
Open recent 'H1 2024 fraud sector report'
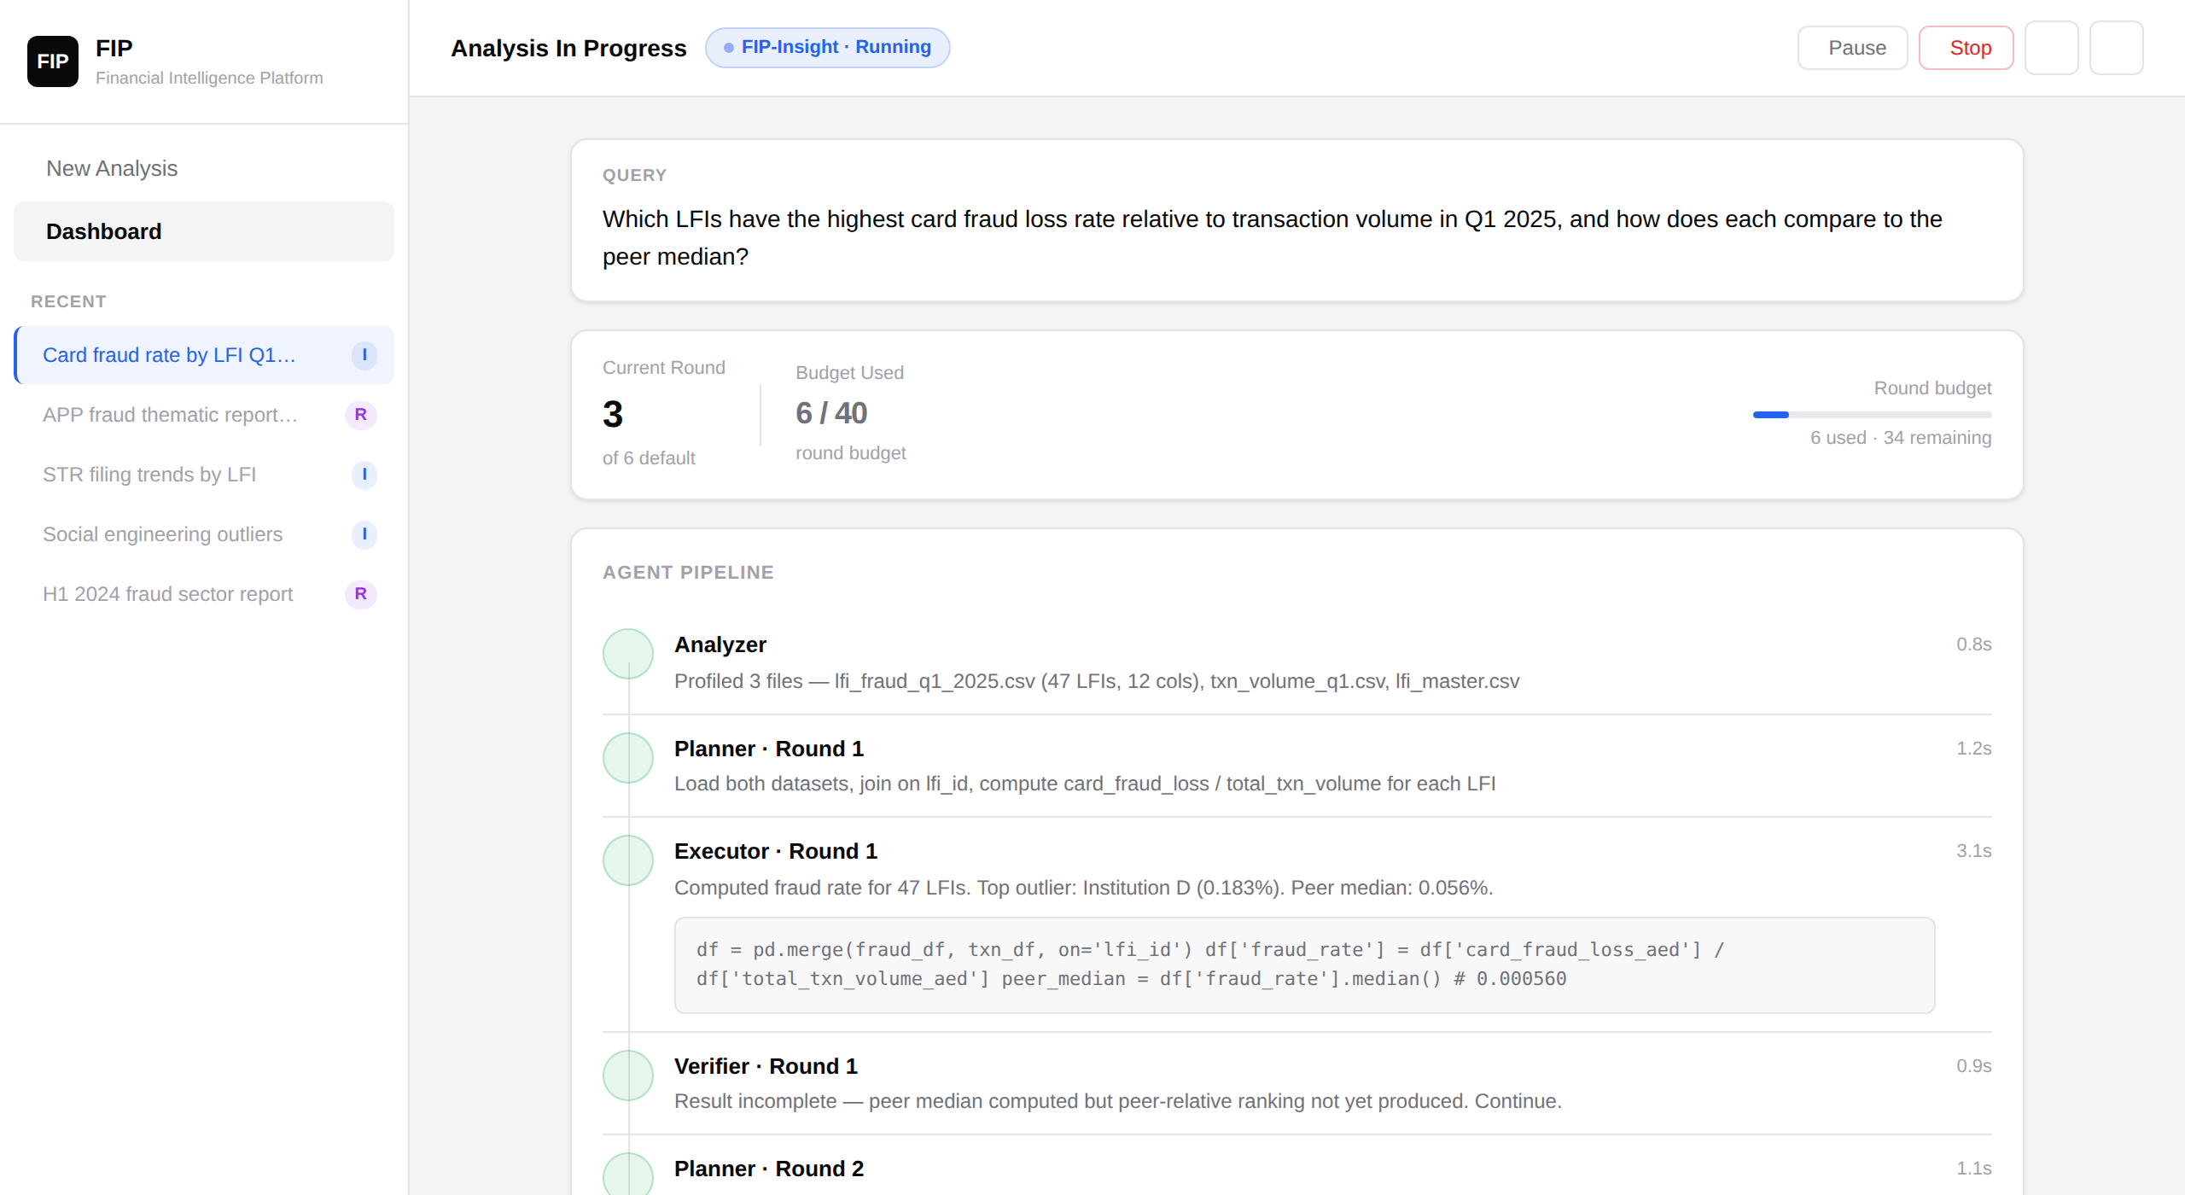(204, 594)
